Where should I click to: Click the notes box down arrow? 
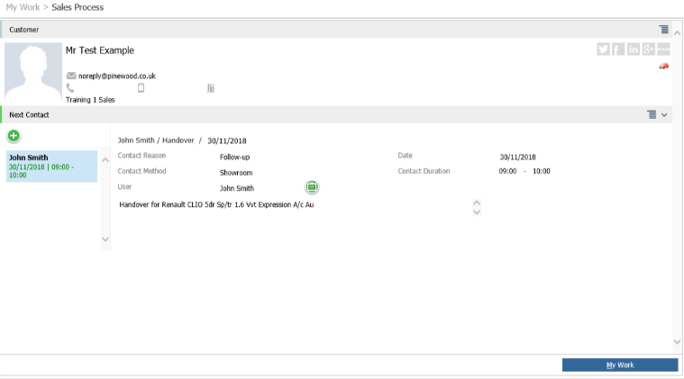[x=477, y=212]
